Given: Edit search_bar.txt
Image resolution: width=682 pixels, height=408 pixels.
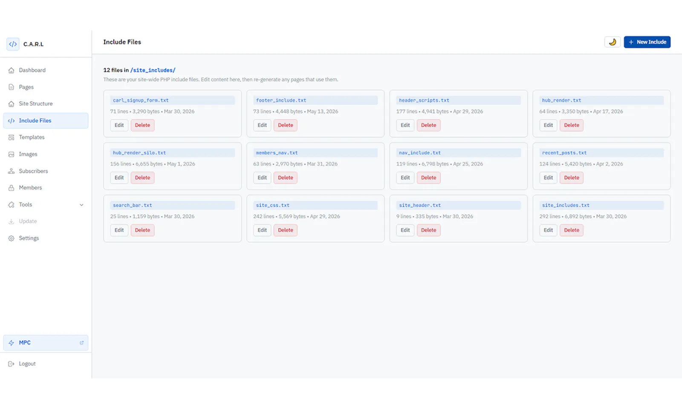Looking at the screenshot, I should [119, 230].
